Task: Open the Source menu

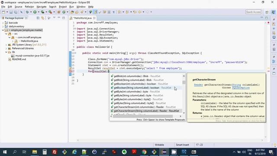Action: (x=18, y=7)
